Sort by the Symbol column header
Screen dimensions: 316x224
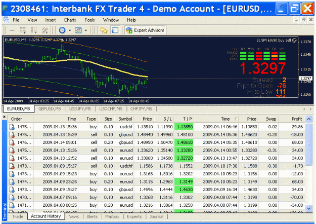coord(124,119)
